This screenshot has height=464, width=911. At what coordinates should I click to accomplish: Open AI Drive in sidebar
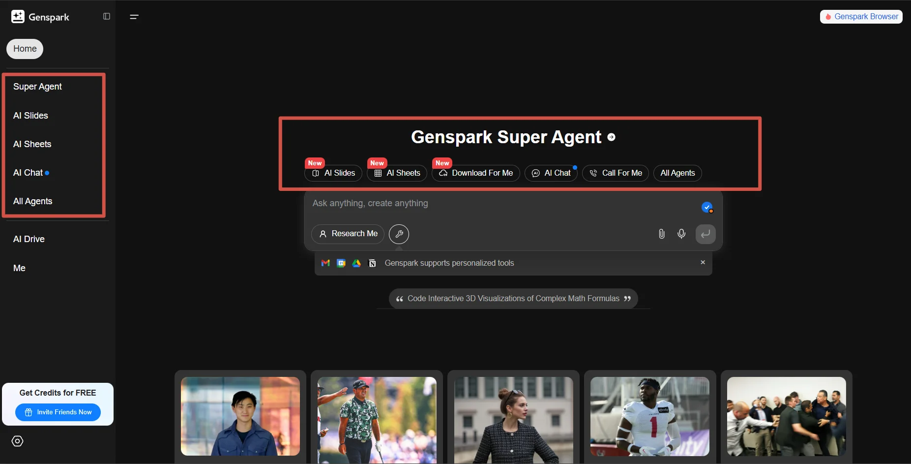[x=29, y=239]
